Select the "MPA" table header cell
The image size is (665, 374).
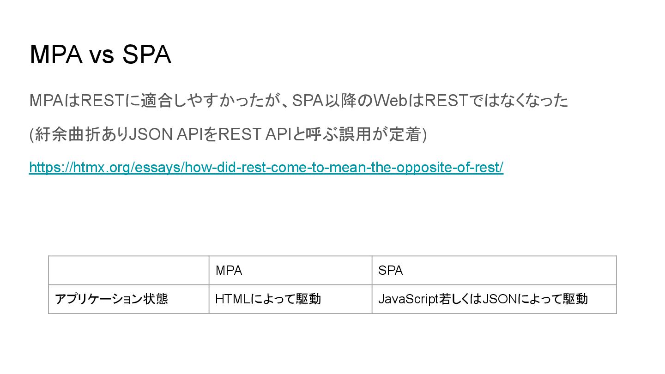click(290, 271)
